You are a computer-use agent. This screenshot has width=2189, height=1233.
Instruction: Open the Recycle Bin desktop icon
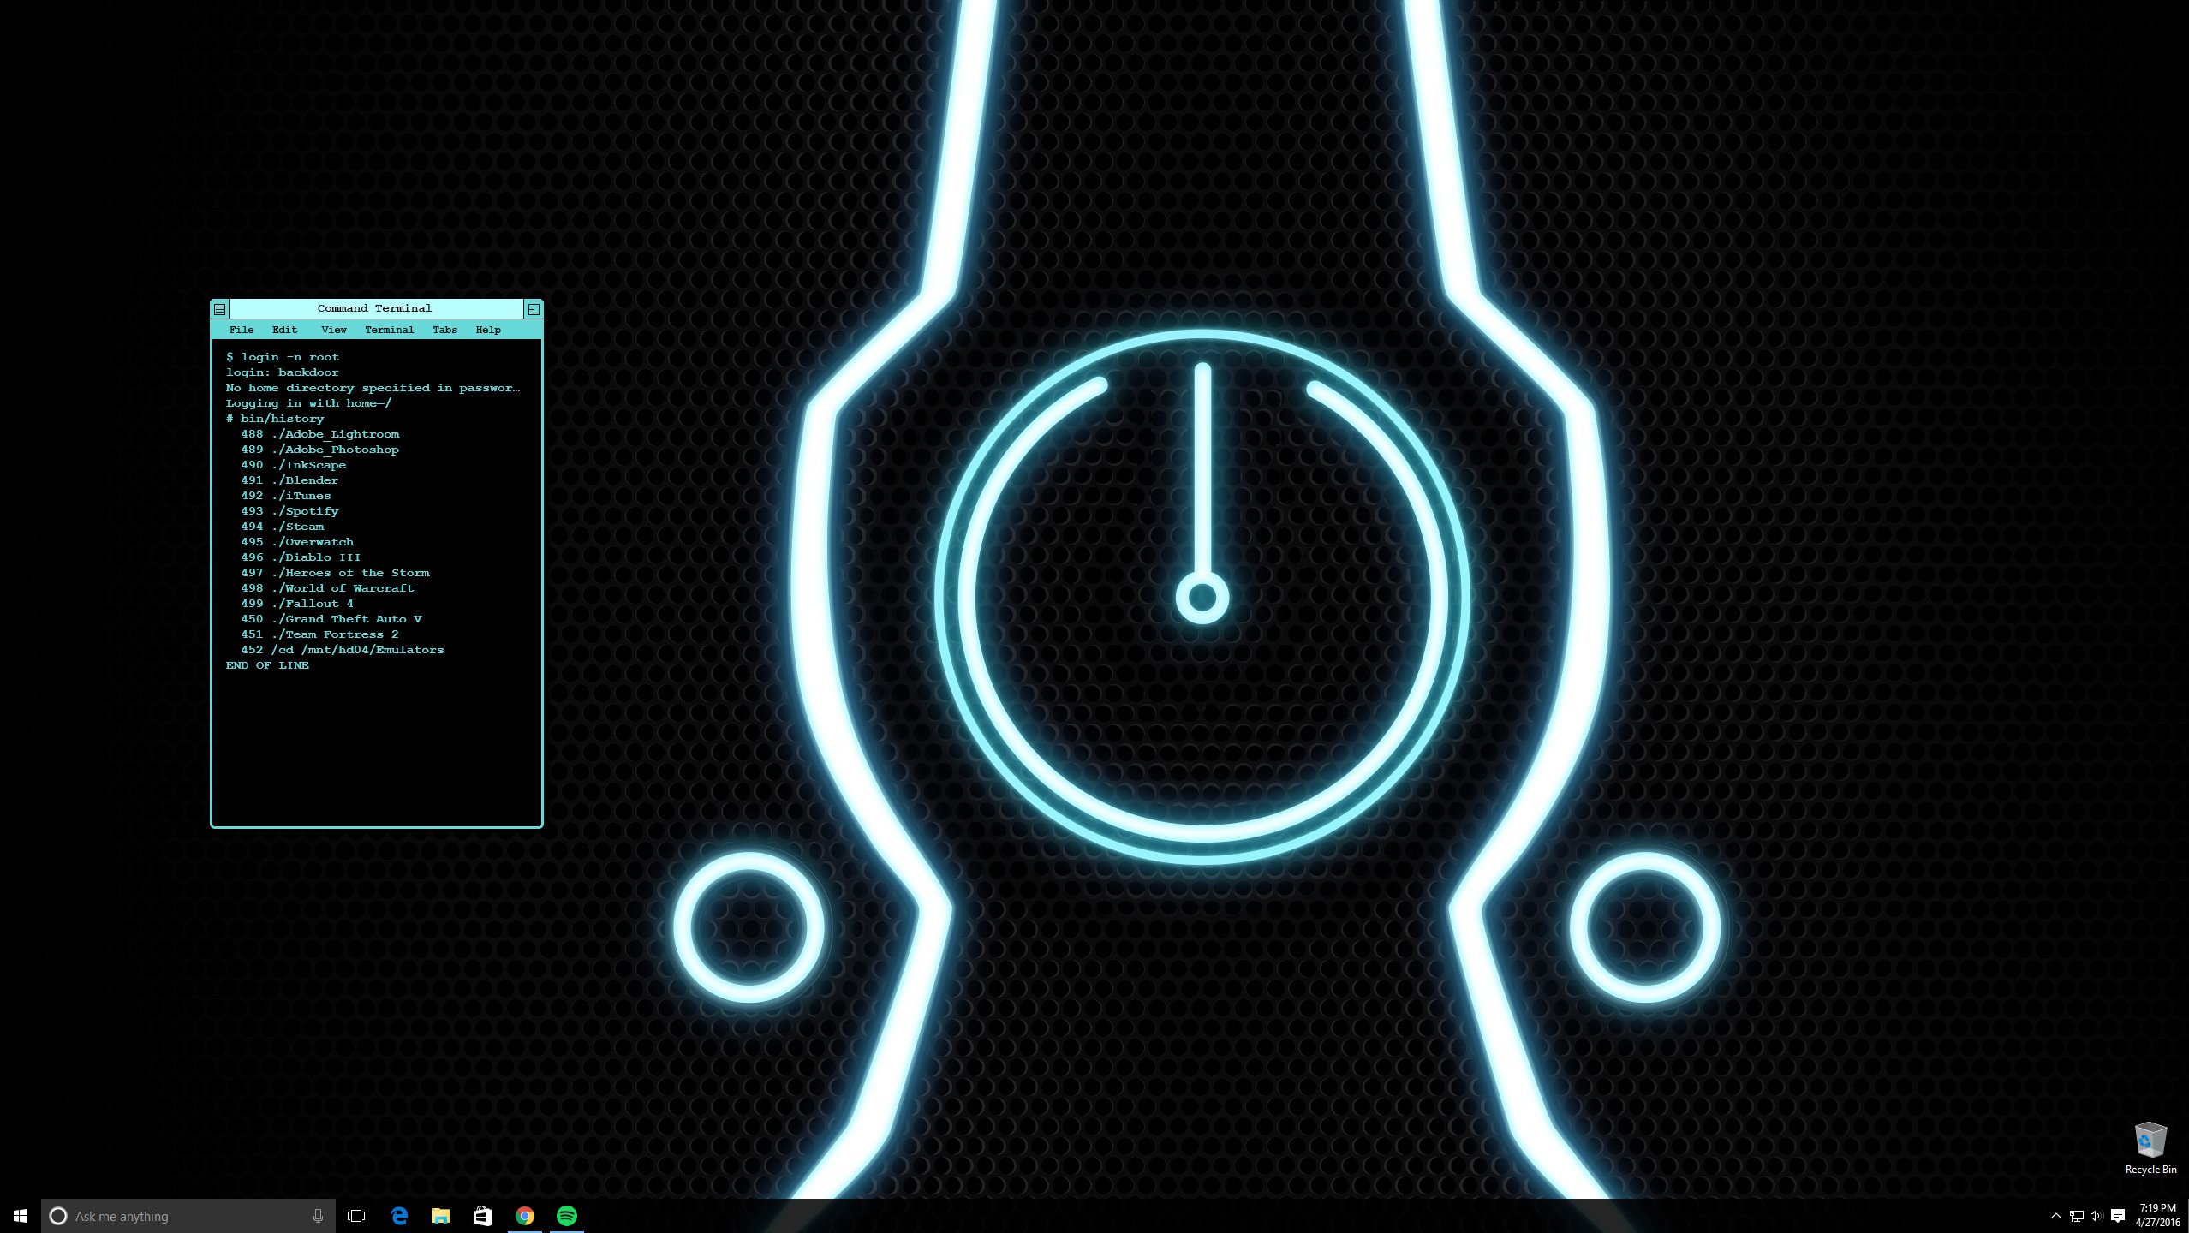click(x=2150, y=1149)
